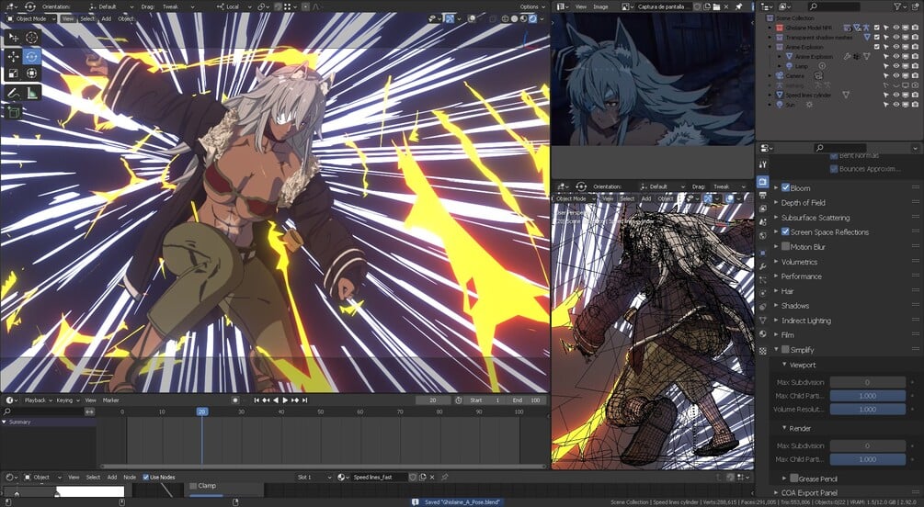The width and height of the screenshot is (924, 507).
Task: Hide the Sun in viewport with eye icon
Action: [895, 104]
